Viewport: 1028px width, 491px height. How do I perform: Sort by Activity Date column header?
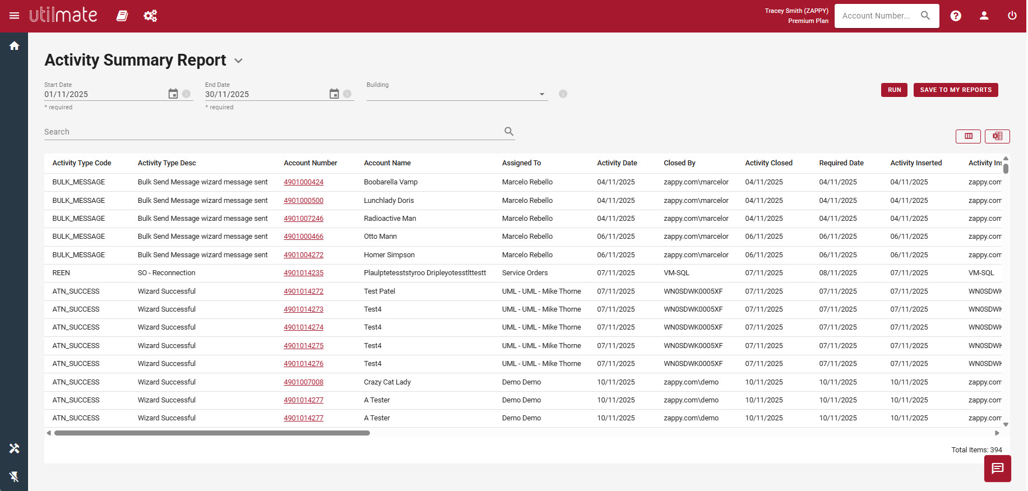tap(617, 163)
